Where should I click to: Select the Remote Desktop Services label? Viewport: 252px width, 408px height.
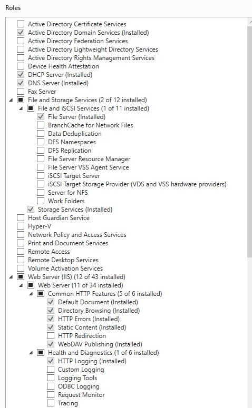tap(63, 260)
